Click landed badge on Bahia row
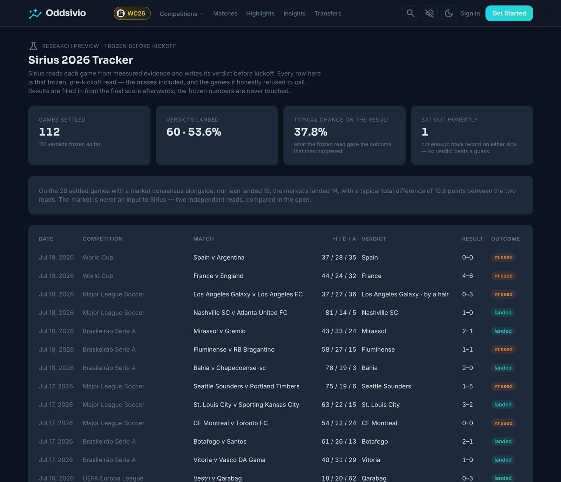Image resolution: width=561 pixels, height=482 pixels. [x=503, y=368]
